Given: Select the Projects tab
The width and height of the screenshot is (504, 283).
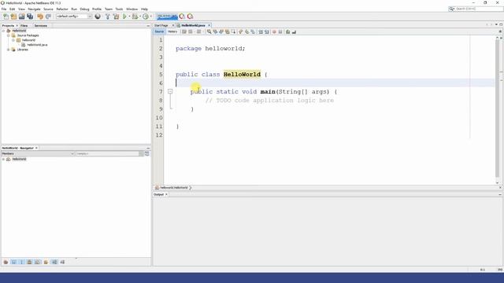Looking at the screenshot, I should [8, 25].
